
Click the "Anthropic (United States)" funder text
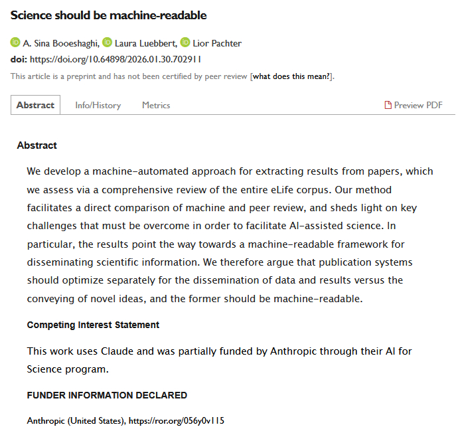point(76,420)
